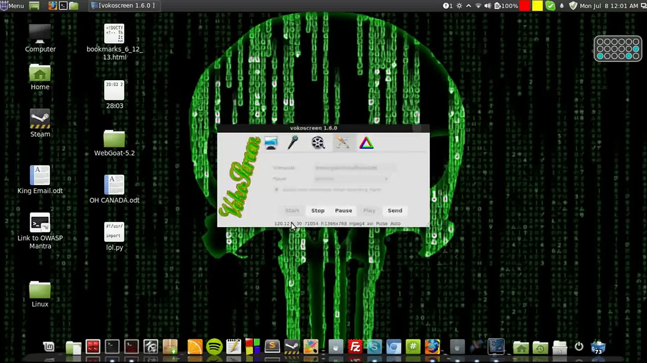Open the paint palette dock icon
Image resolution: width=647 pixels, height=363 pixels.
point(310,346)
